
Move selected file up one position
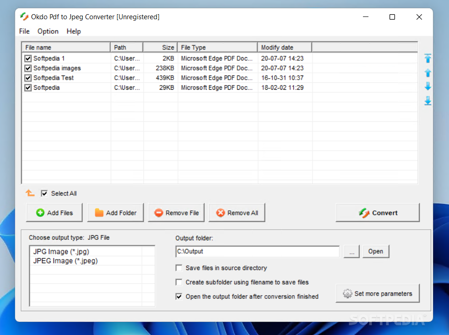pos(427,73)
